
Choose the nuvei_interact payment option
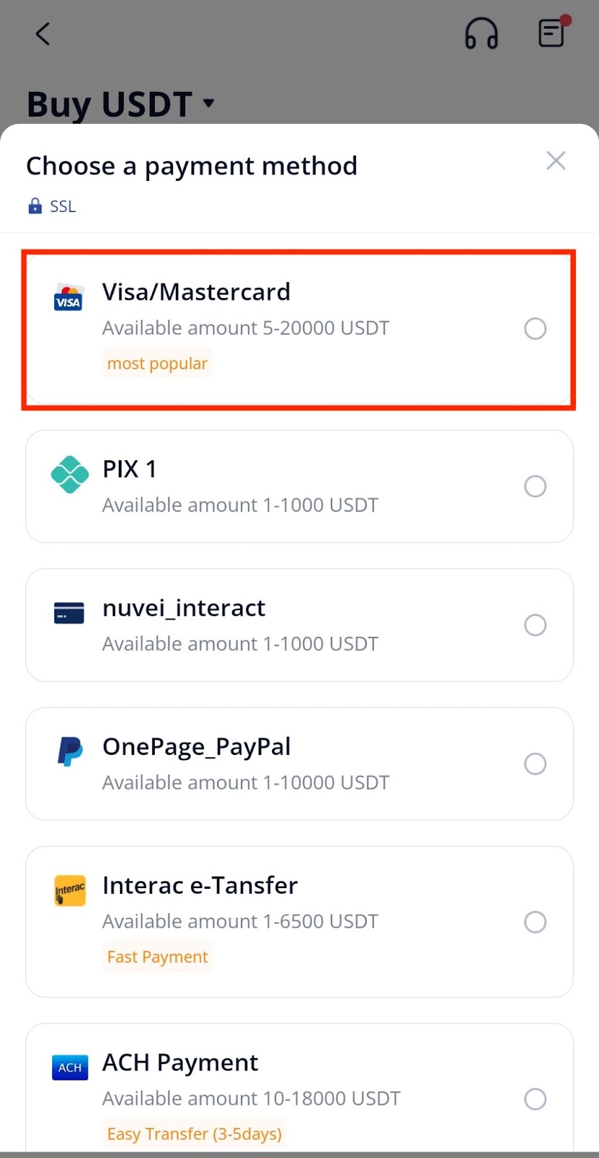pyautogui.click(x=299, y=625)
